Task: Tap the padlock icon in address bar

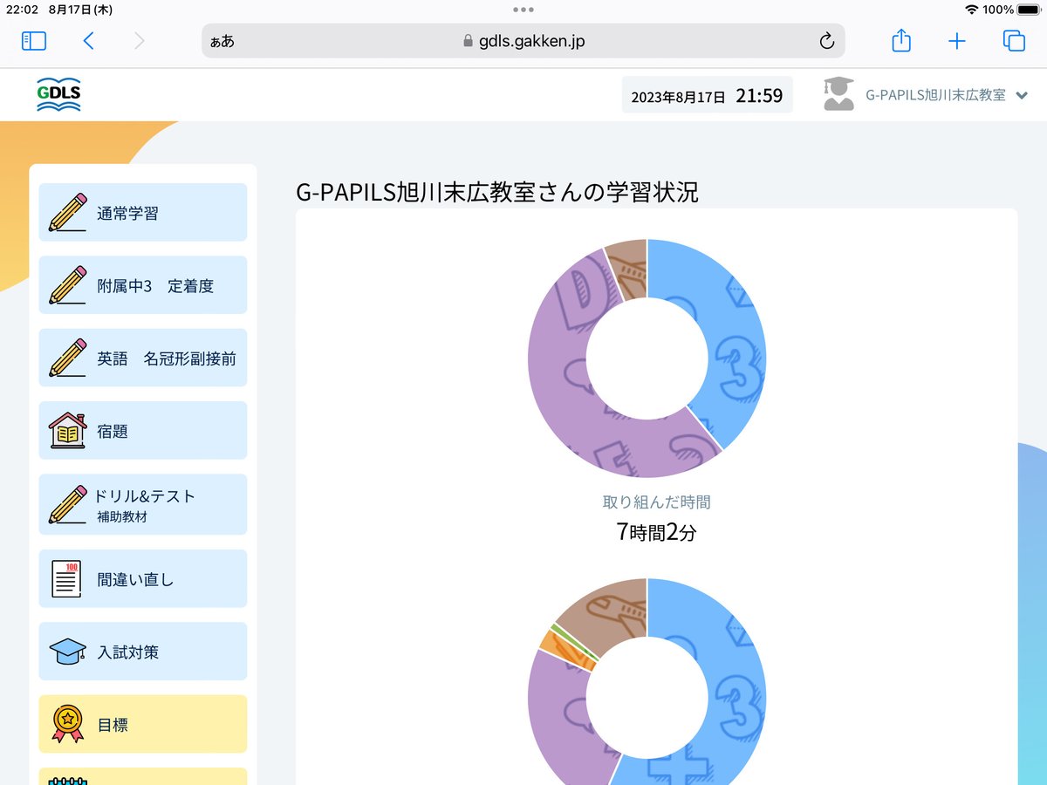Action: [x=468, y=41]
